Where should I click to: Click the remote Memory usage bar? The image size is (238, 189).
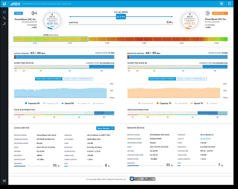tap(145, 165)
